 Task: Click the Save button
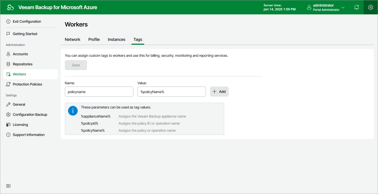pyautogui.click(x=76, y=65)
